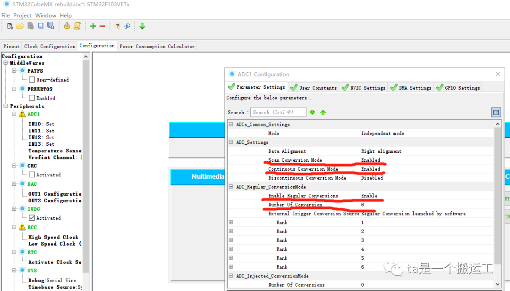Image resolution: width=510 pixels, height=291 pixels.
Task: Uncheck the IWDG Activated checkbox
Action: [32, 217]
